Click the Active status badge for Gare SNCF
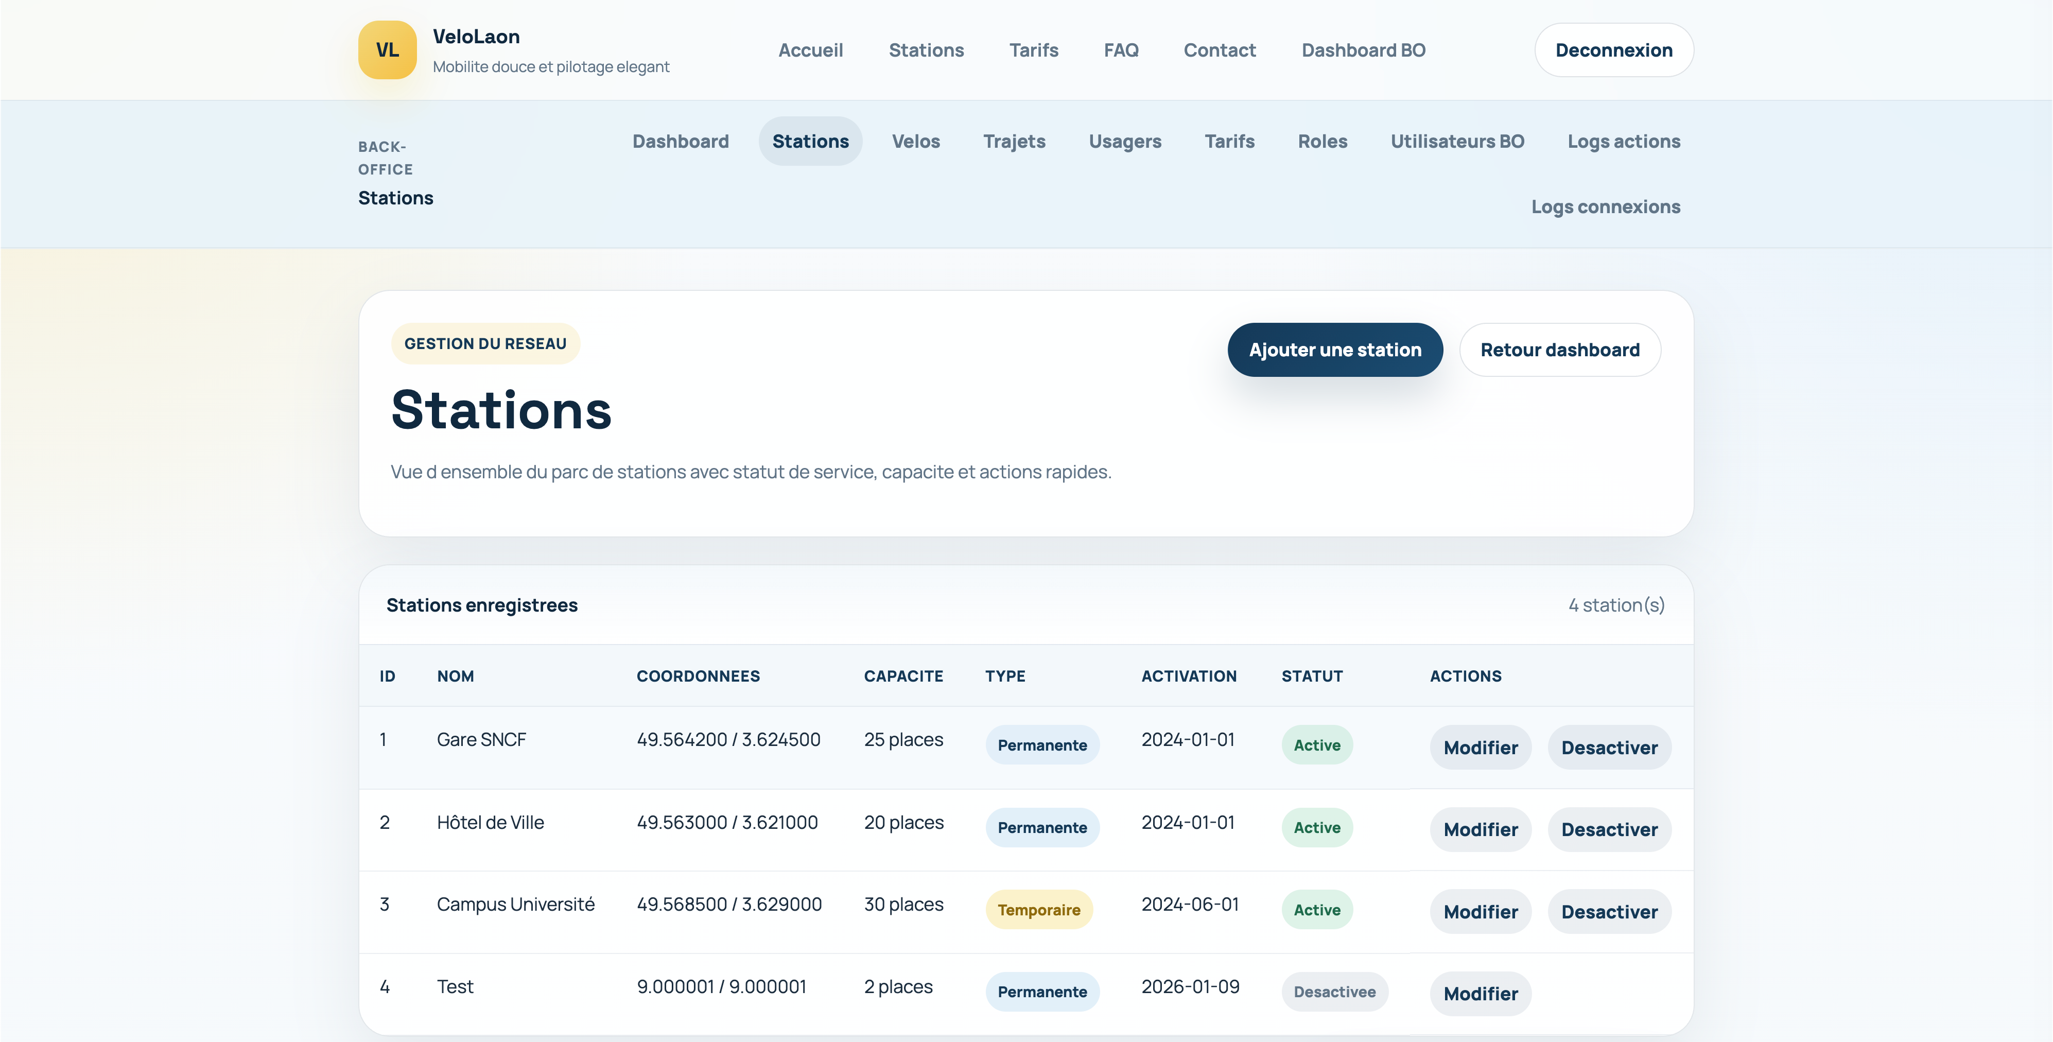The width and height of the screenshot is (2053, 1042). tap(1317, 744)
